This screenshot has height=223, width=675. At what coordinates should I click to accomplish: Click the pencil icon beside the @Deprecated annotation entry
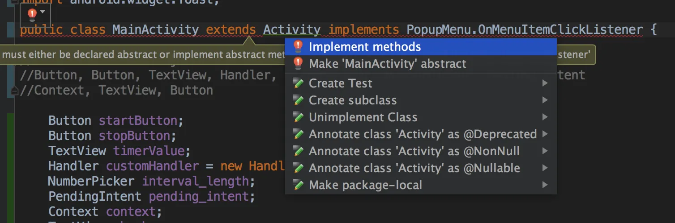[x=298, y=134]
